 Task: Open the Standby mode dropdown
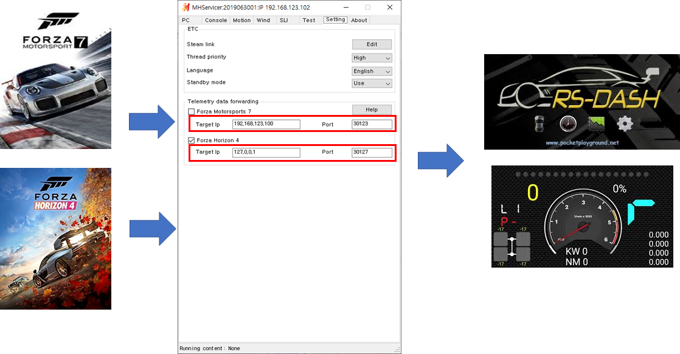coord(372,83)
